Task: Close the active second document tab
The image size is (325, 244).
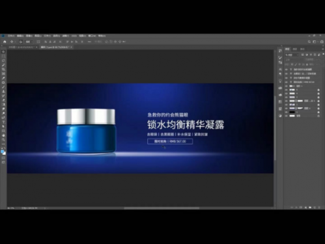Action: (71, 47)
